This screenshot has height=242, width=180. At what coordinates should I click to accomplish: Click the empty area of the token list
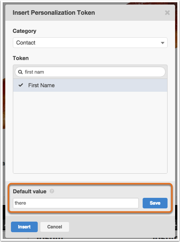[x=90, y=133]
